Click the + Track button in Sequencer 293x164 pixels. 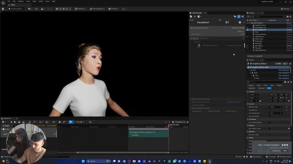pos(6,126)
